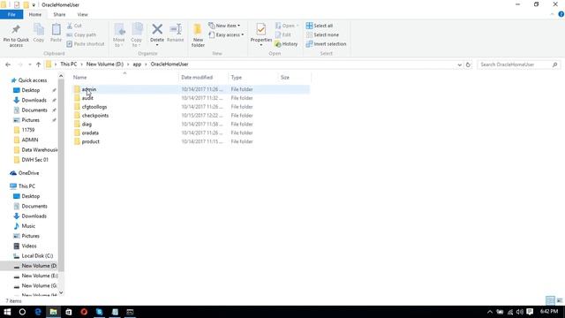The image size is (565, 318).
Task: Open the Copy to menu
Action: point(137,35)
